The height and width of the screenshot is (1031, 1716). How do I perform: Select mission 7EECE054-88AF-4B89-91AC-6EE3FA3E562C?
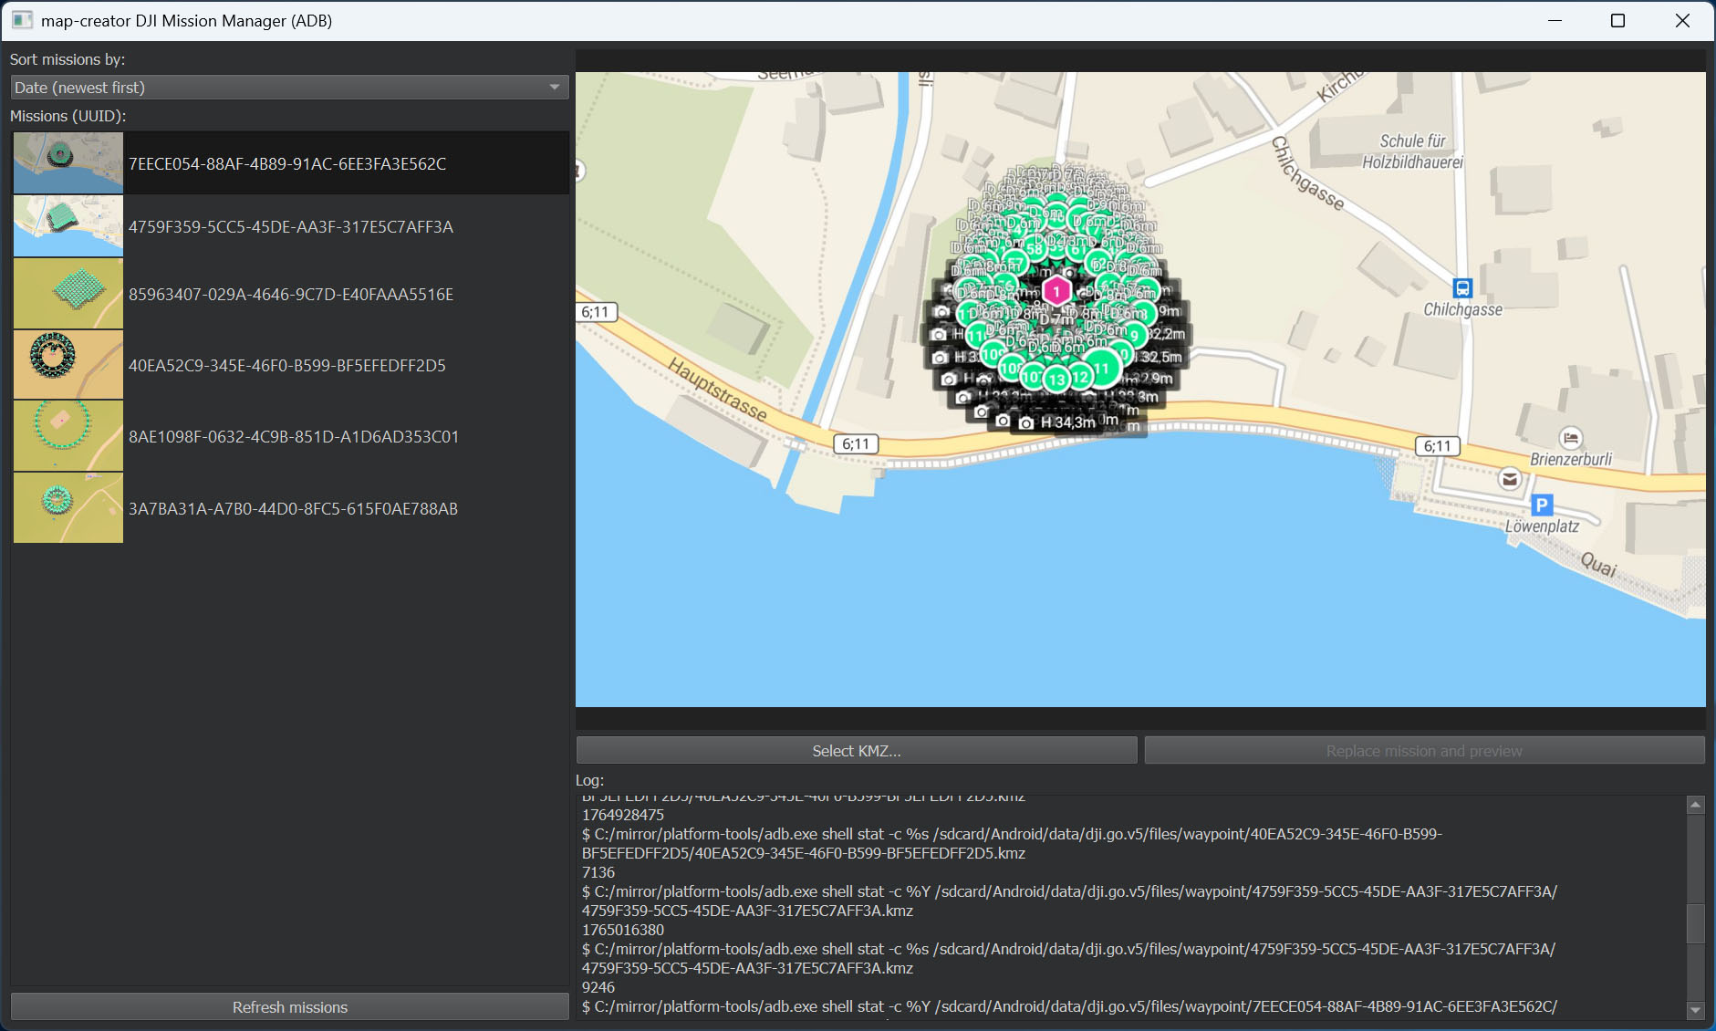pyautogui.click(x=287, y=164)
